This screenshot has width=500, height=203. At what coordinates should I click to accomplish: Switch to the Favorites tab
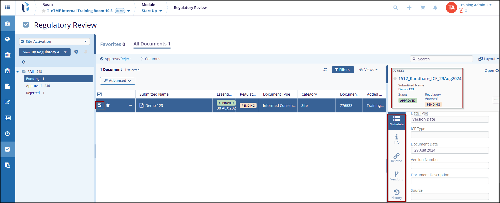[x=113, y=44]
